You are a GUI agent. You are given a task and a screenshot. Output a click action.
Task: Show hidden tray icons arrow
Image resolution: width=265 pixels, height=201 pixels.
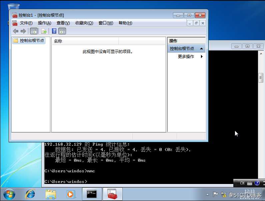(x=207, y=195)
